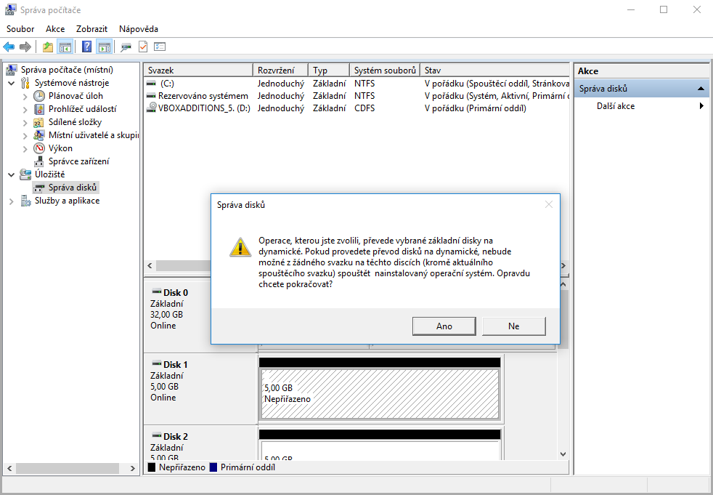Open Správce zařízení in the tree
The width and height of the screenshot is (713, 495).
click(78, 161)
